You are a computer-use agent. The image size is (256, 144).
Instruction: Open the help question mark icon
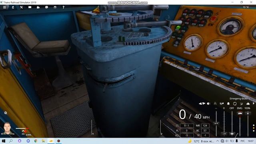point(63,7)
